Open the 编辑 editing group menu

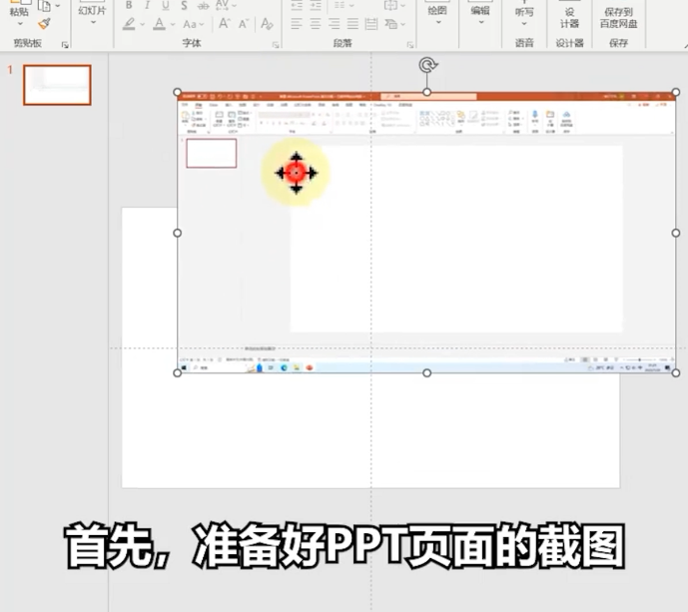(x=480, y=13)
